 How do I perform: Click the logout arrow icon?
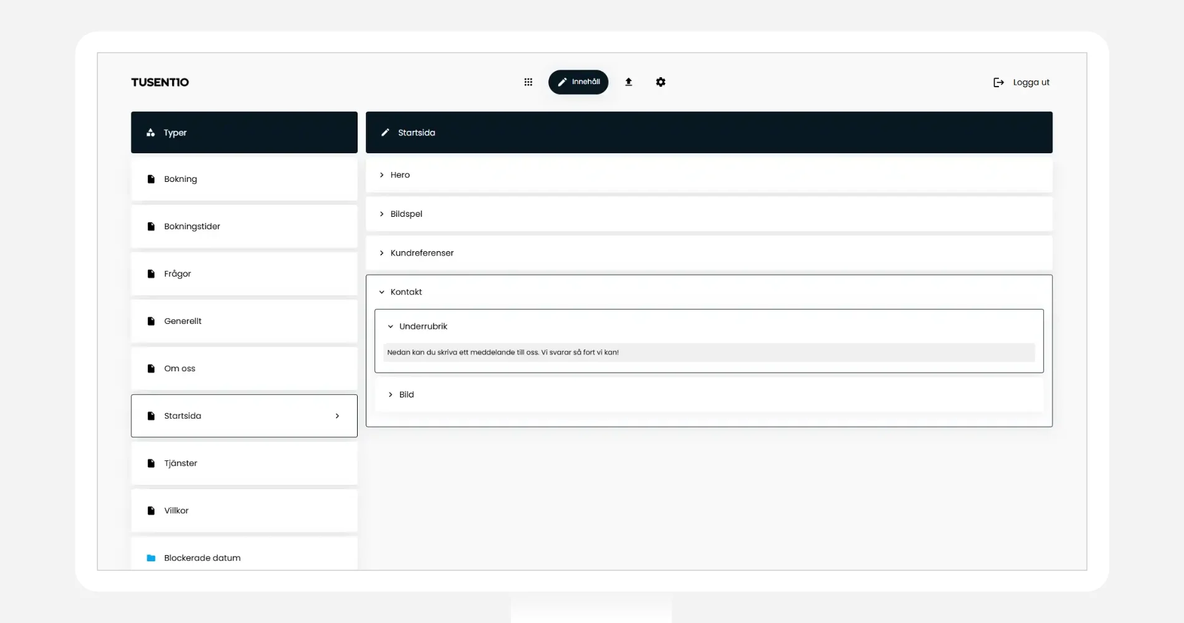pos(998,82)
